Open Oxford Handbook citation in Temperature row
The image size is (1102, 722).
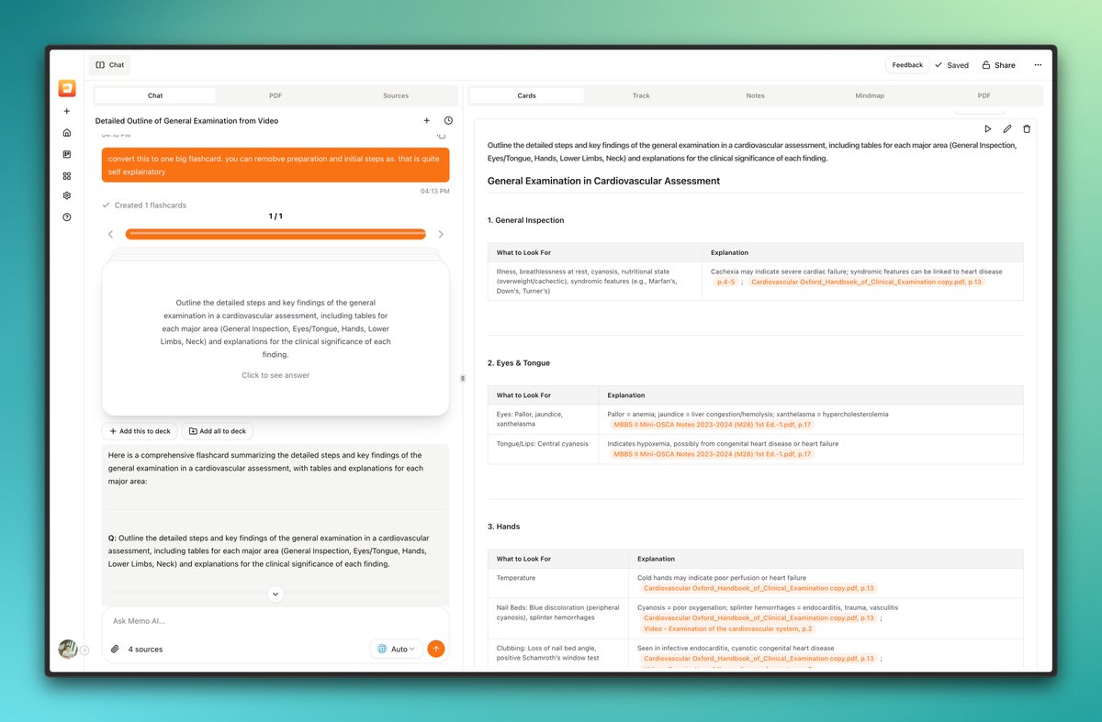(x=759, y=588)
